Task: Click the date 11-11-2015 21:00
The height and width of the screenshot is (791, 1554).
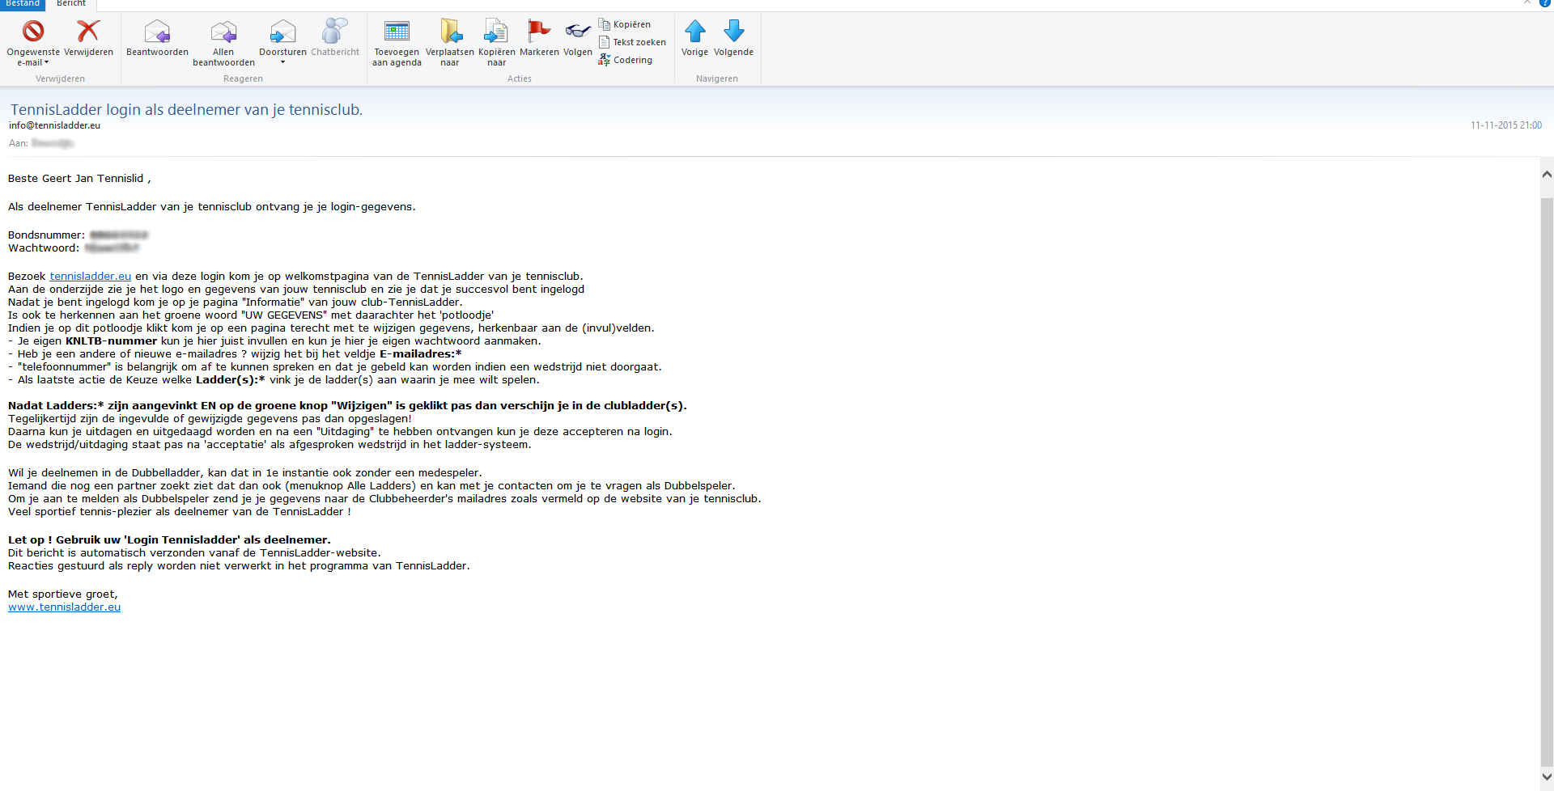Action: (x=1505, y=125)
